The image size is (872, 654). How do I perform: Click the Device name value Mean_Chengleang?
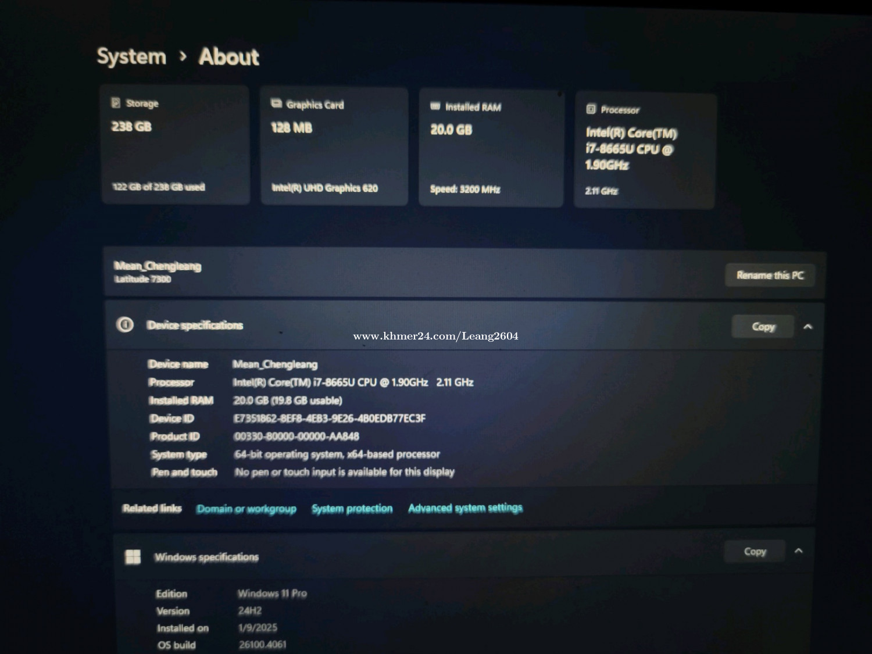pyautogui.click(x=275, y=364)
